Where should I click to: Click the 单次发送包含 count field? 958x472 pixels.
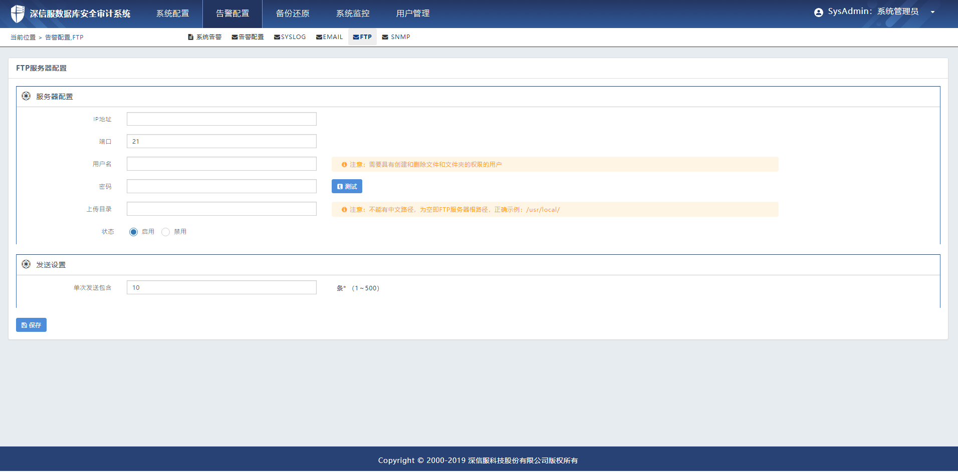coord(221,287)
